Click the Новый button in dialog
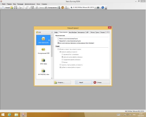This screenshot has width=146, height=117. tap(84, 82)
